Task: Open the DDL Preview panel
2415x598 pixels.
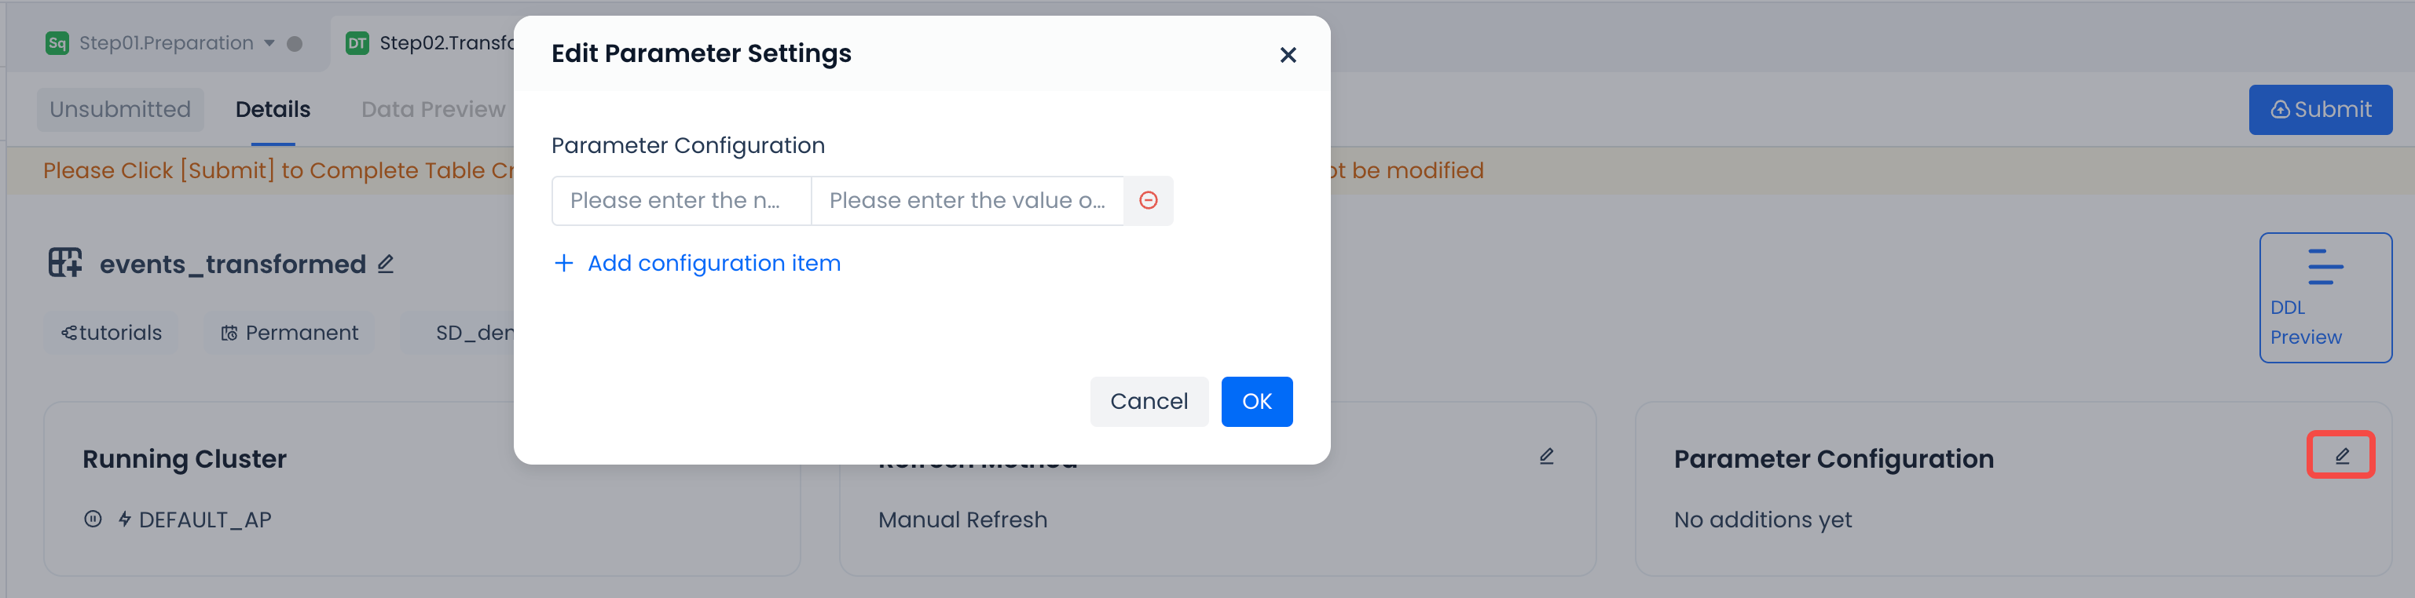Action: point(2324,297)
